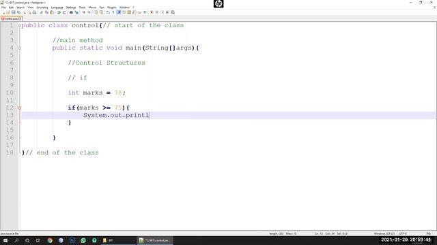Click the Zoom In toolbar icon
437x245 pixels.
pos(83,12)
